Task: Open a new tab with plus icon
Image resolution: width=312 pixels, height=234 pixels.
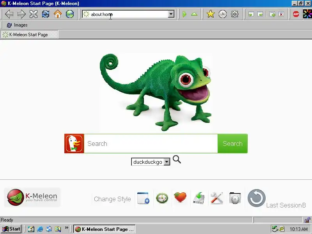Action: (272, 14)
